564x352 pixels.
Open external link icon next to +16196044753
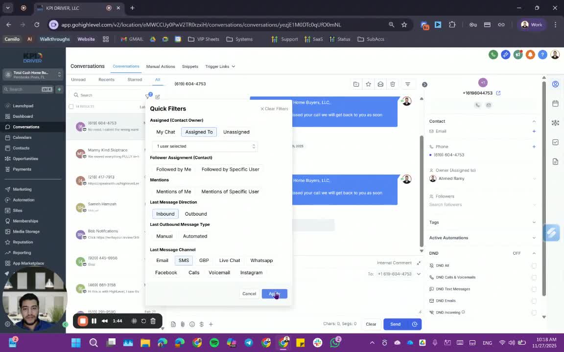498,93
